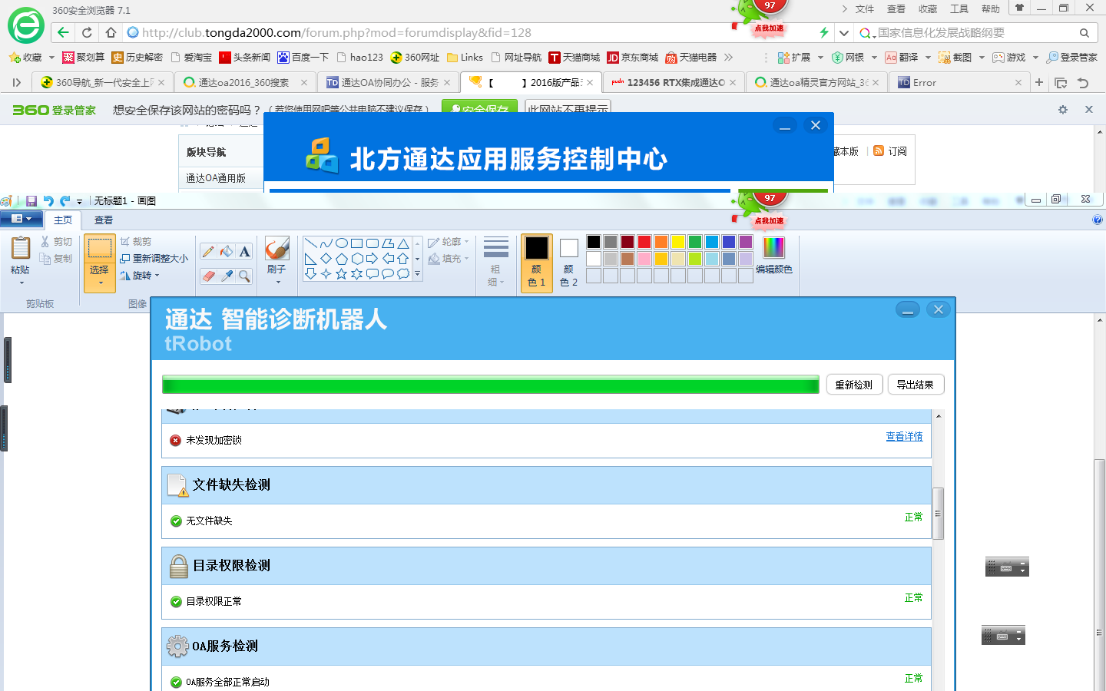Open the 查看详情 link
This screenshot has height=691, width=1106.
(x=904, y=436)
